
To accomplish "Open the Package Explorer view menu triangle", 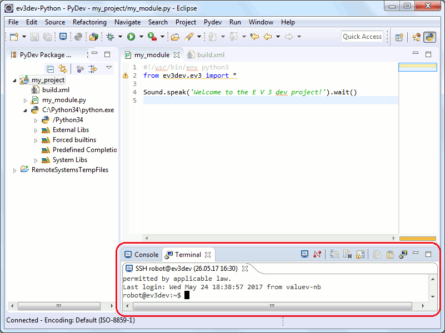I will point(109,68).
